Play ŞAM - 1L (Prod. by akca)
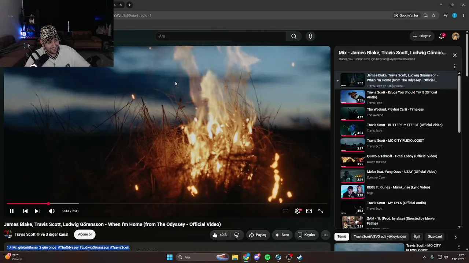 click(396, 222)
